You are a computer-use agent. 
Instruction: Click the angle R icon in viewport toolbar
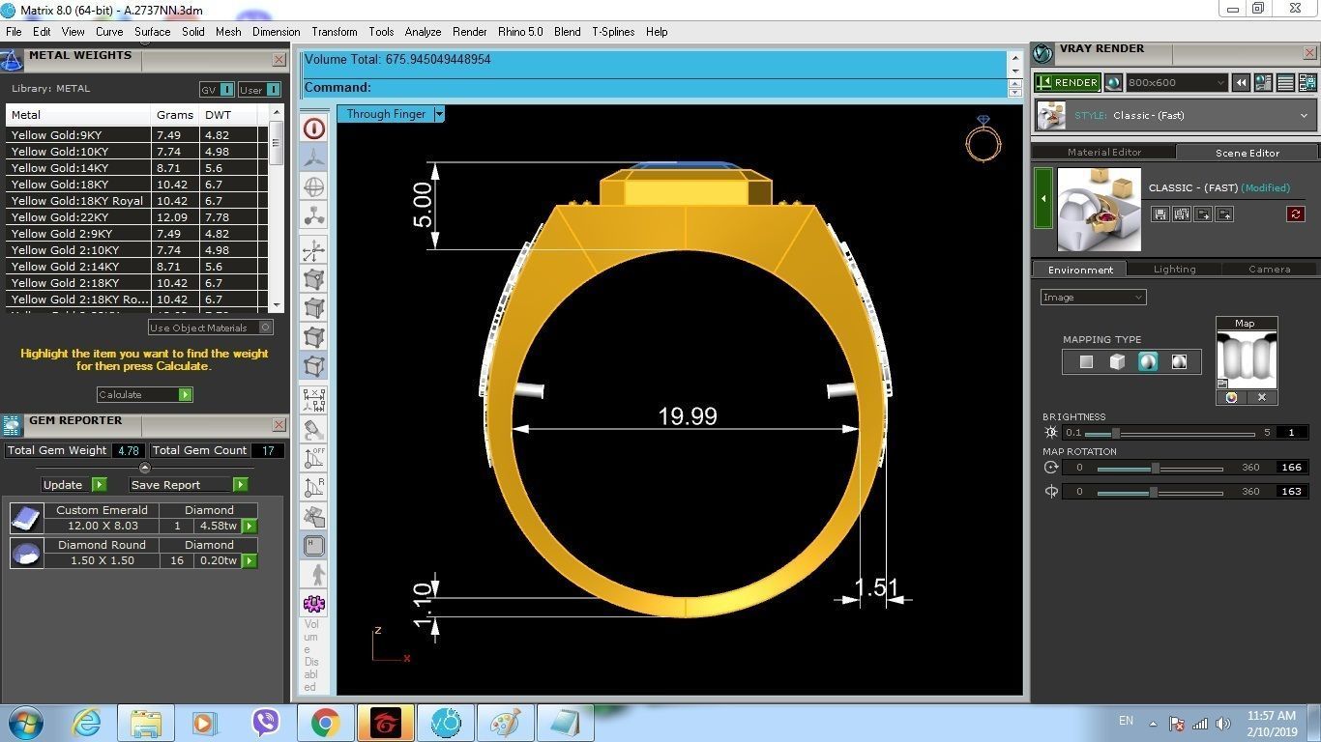pos(314,487)
